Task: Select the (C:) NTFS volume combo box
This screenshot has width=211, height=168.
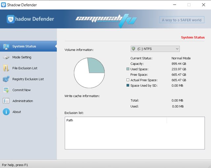Action: (155, 49)
